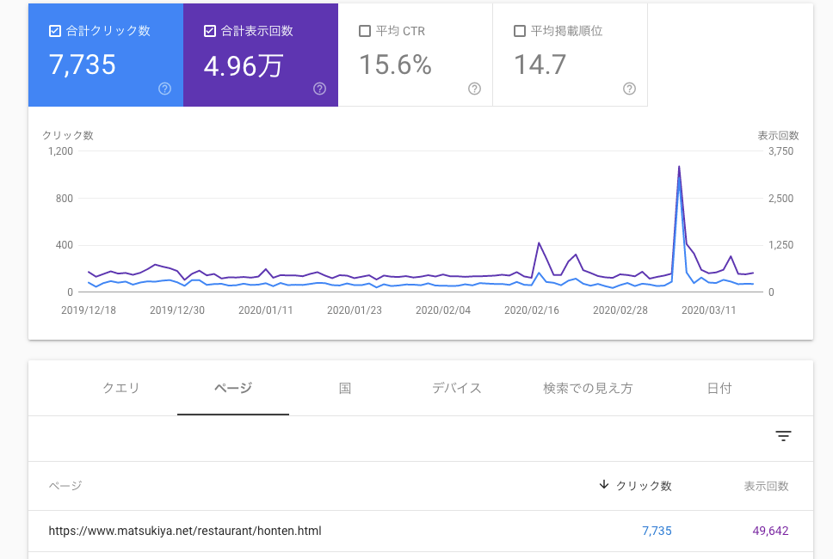Enable the 平均 CTR checkbox

point(365,31)
